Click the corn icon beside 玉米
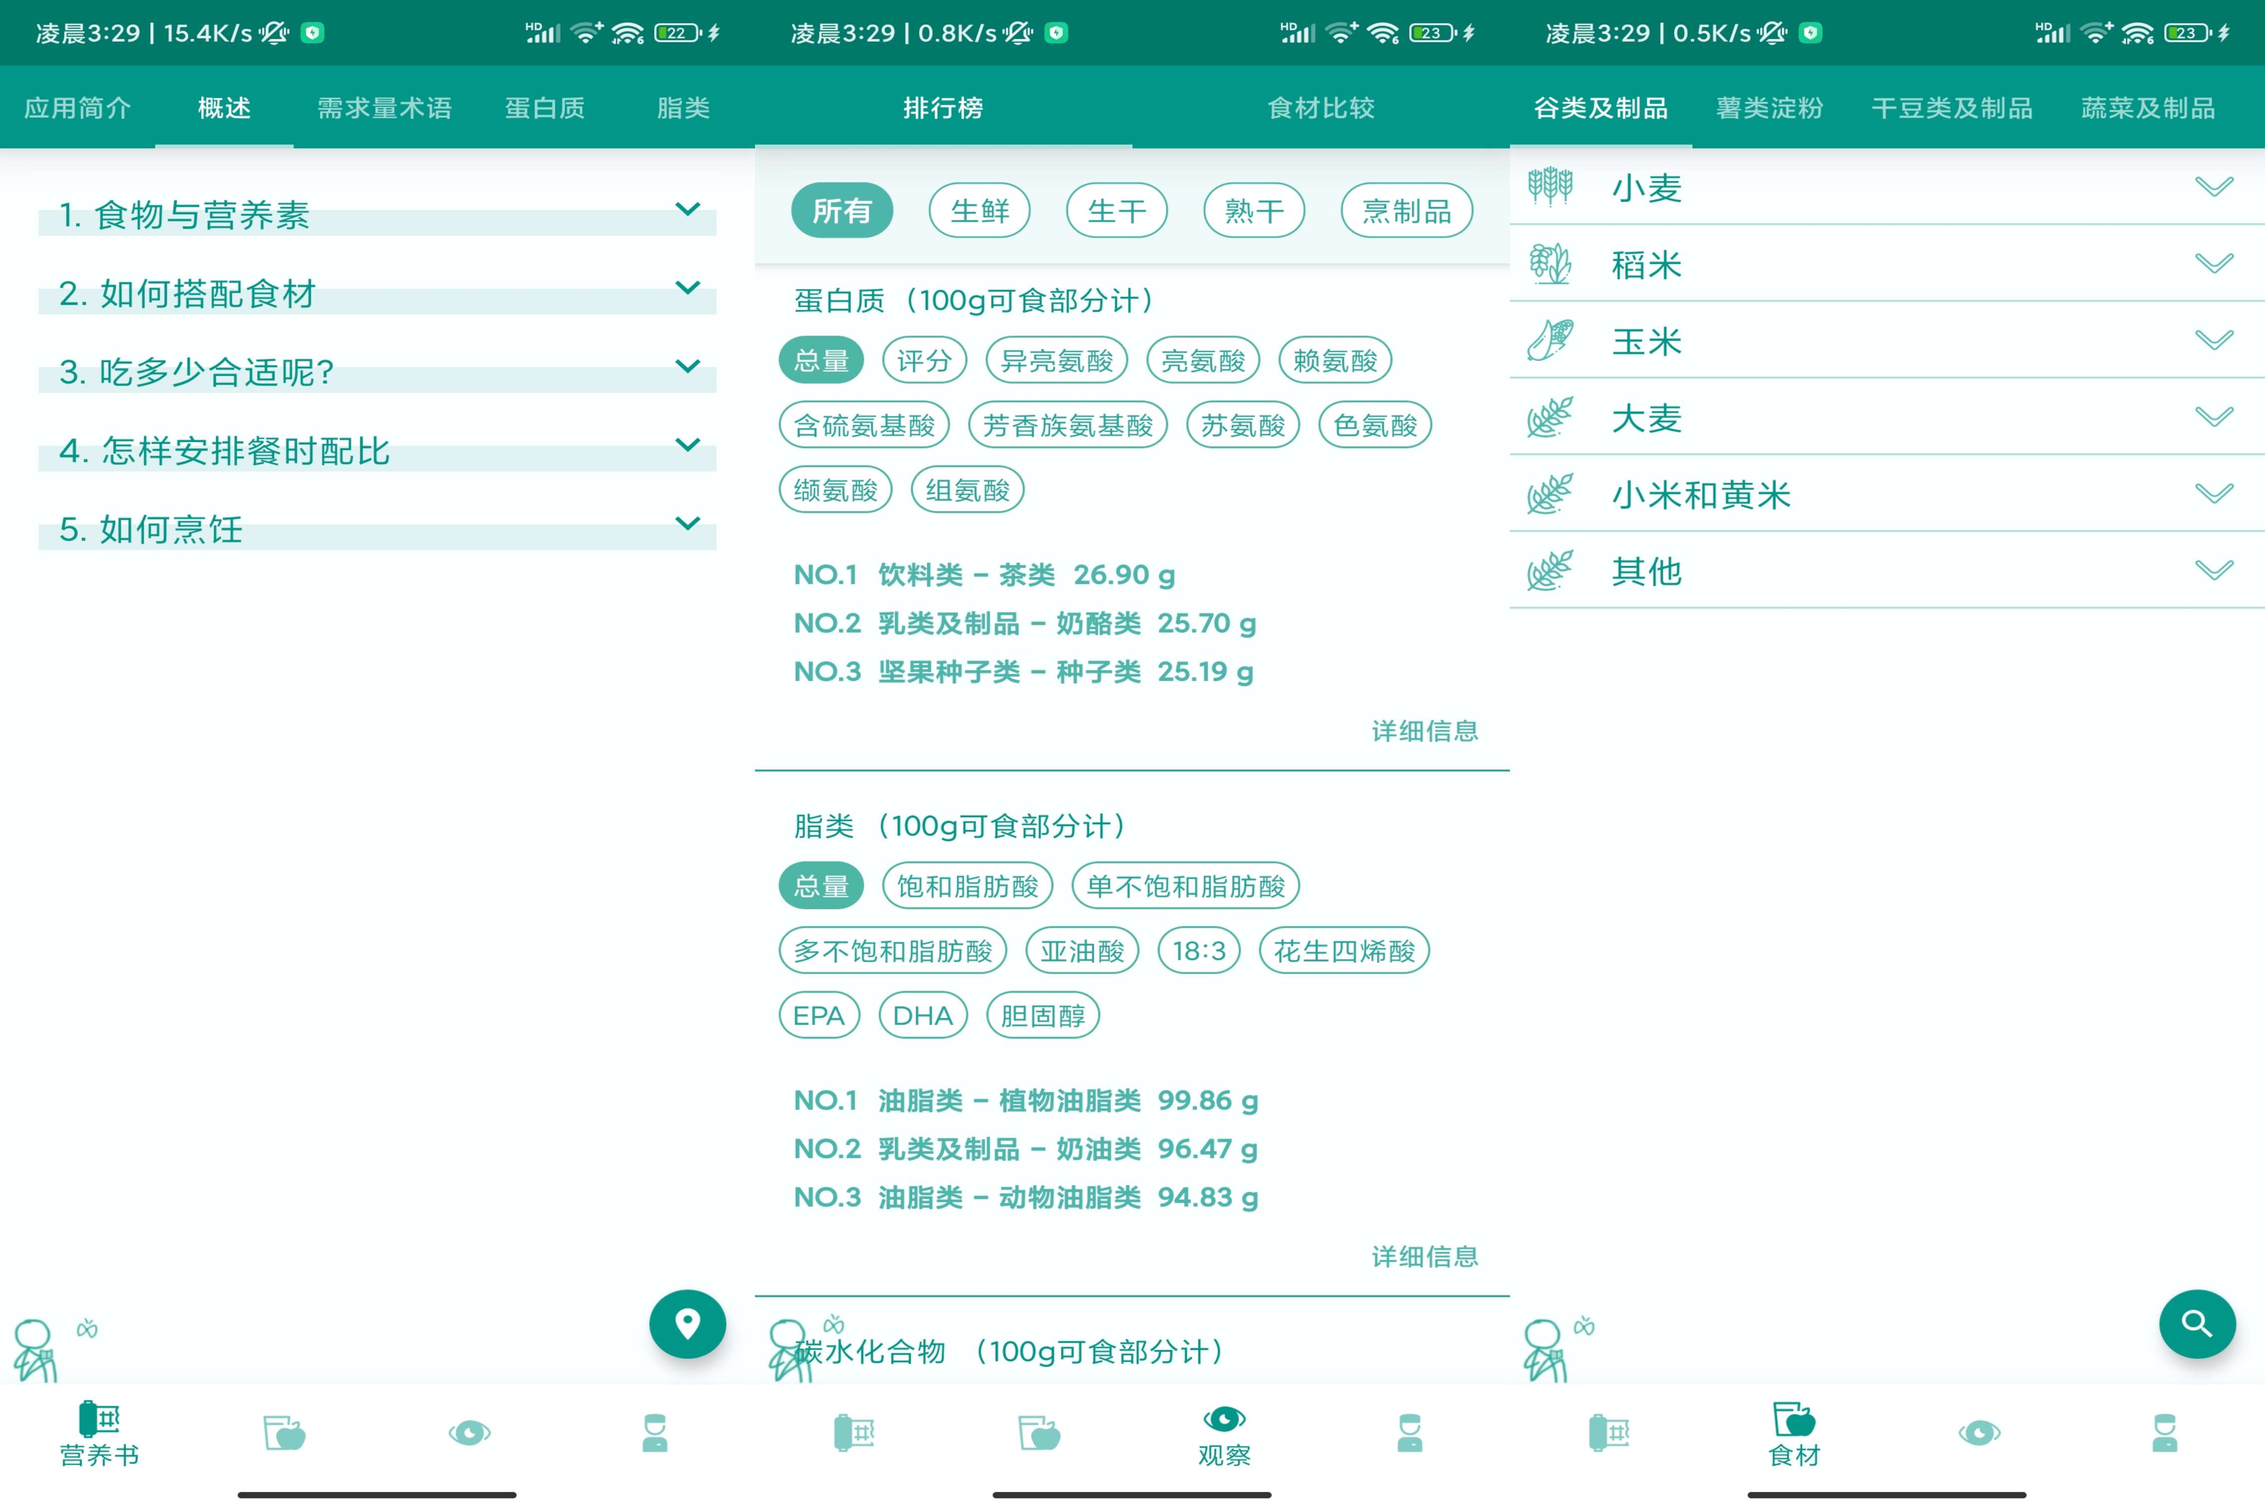Image resolution: width=2265 pixels, height=1509 pixels. click(1550, 340)
